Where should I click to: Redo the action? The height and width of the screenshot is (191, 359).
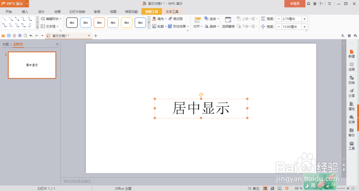[36, 36]
